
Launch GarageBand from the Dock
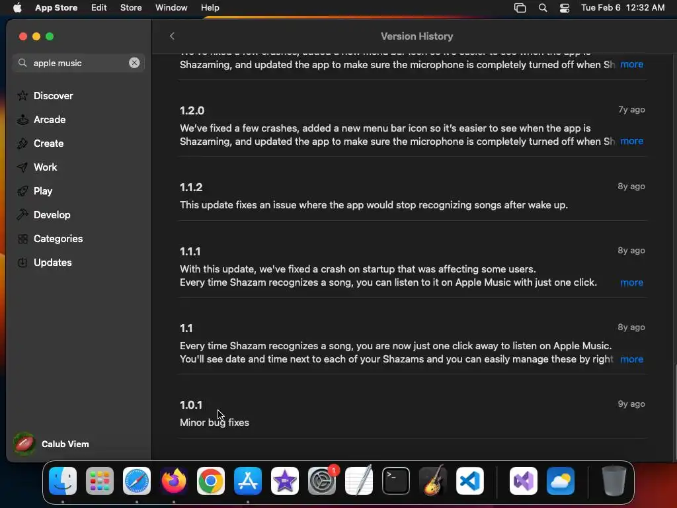tap(433, 481)
